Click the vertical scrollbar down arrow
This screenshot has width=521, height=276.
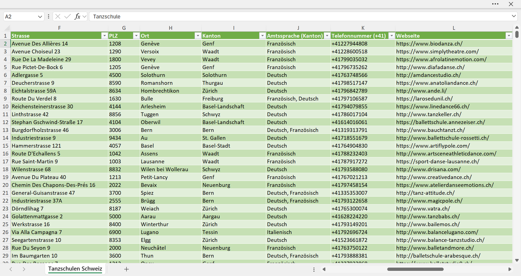(x=517, y=260)
